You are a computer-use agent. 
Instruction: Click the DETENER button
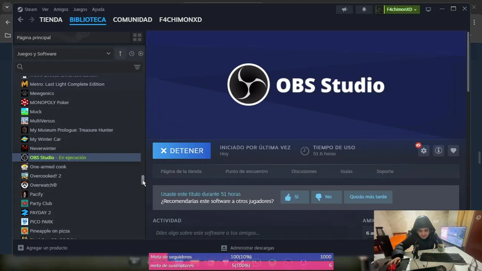tap(182, 151)
